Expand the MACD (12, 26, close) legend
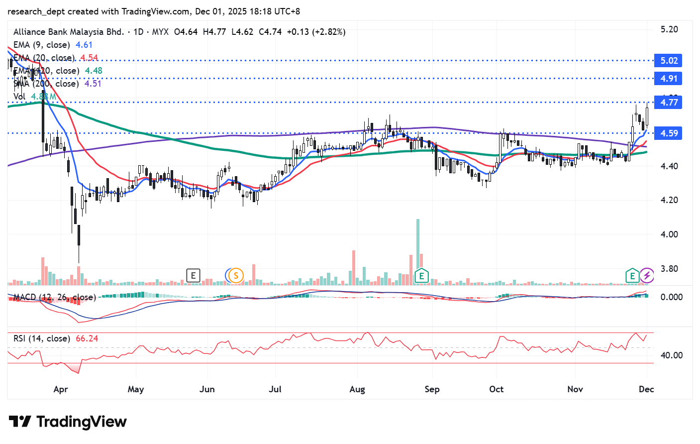This screenshot has height=444, width=700. click(x=54, y=297)
